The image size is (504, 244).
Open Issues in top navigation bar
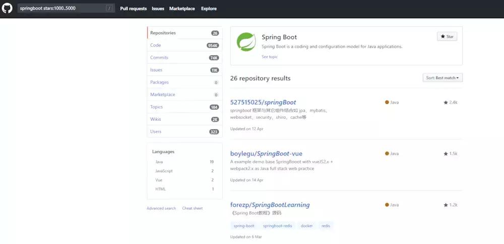pos(158,9)
